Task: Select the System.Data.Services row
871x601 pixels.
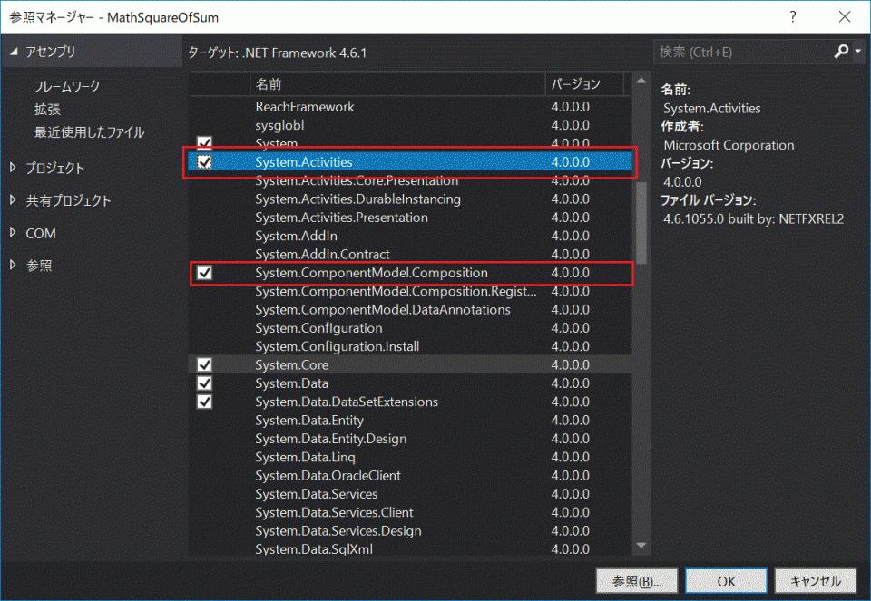Action: [x=410, y=493]
